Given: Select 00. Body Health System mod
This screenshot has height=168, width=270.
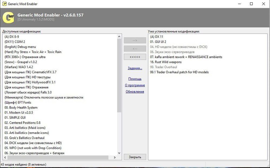Looking at the screenshot, I should pos(21,108).
